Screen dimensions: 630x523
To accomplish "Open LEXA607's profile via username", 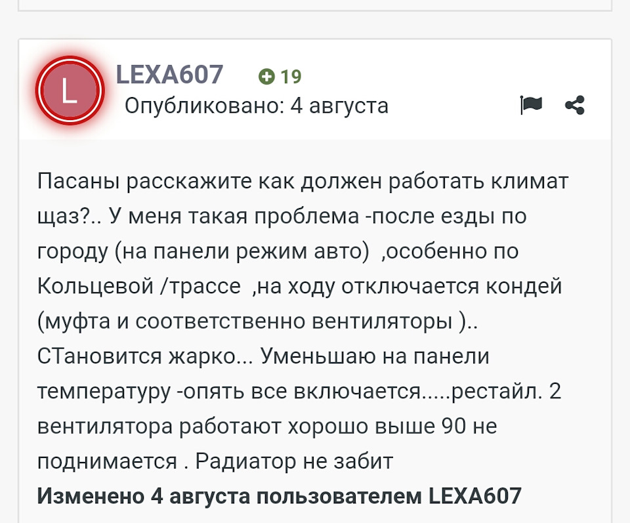I will point(168,74).
